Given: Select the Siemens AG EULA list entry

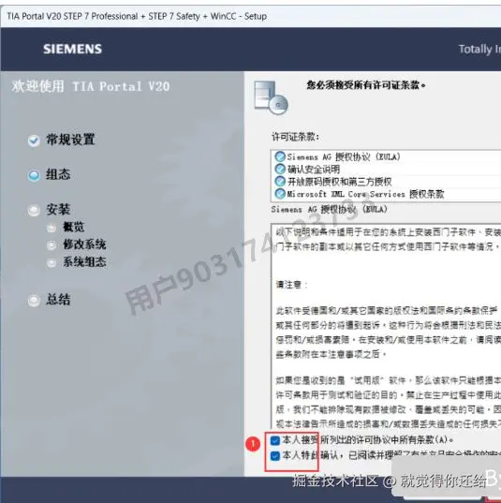Looking at the screenshot, I should tap(344, 156).
